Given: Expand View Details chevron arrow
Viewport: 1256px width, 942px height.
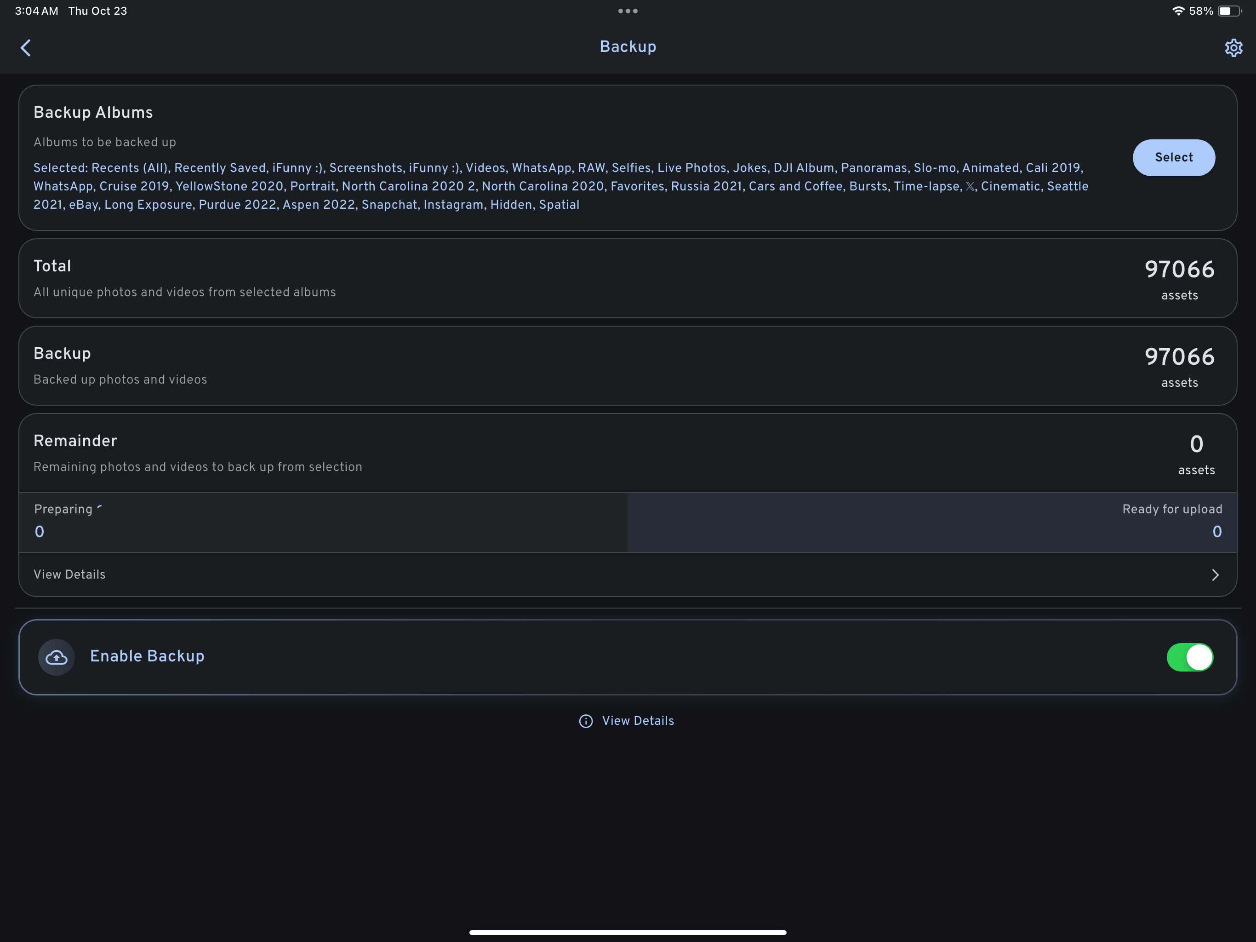Looking at the screenshot, I should [x=1215, y=575].
